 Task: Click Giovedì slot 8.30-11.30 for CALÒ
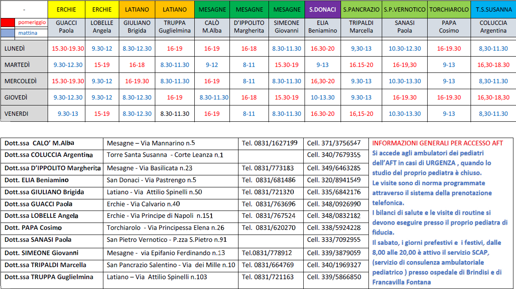coord(214,97)
